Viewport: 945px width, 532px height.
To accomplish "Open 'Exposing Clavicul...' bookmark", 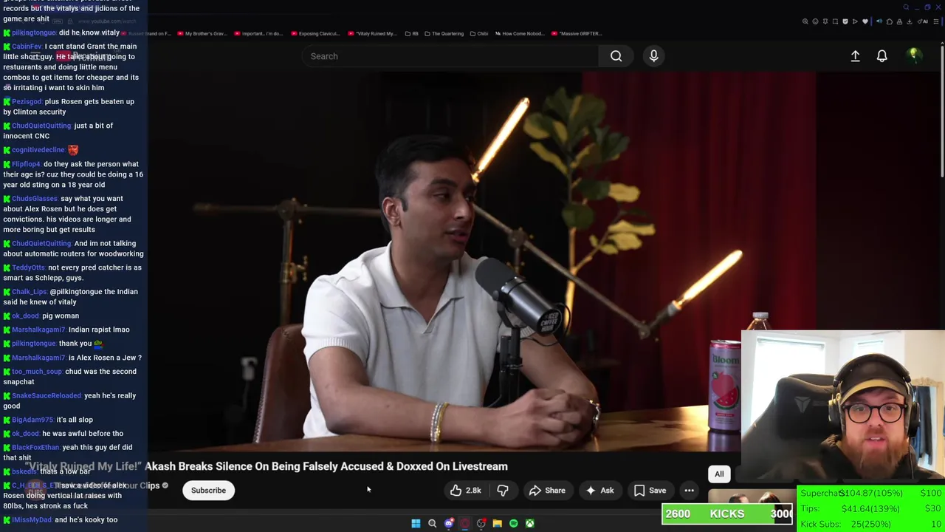I will coord(315,33).
